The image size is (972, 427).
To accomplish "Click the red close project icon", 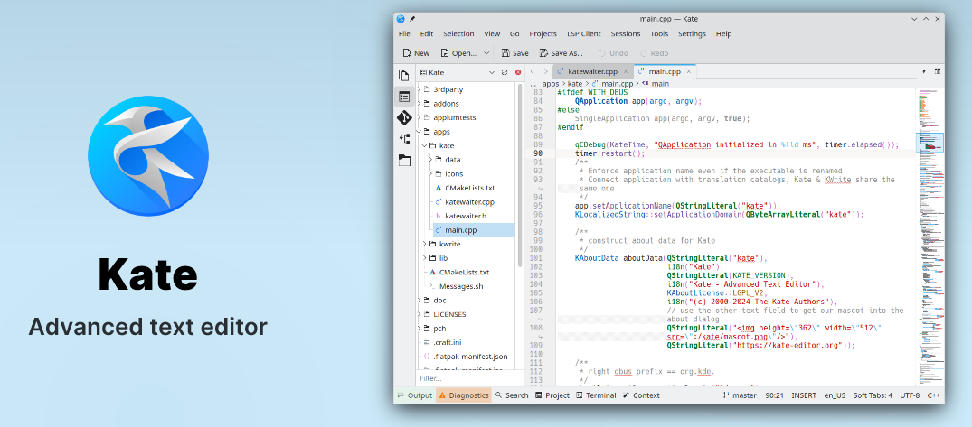I will pos(518,71).
